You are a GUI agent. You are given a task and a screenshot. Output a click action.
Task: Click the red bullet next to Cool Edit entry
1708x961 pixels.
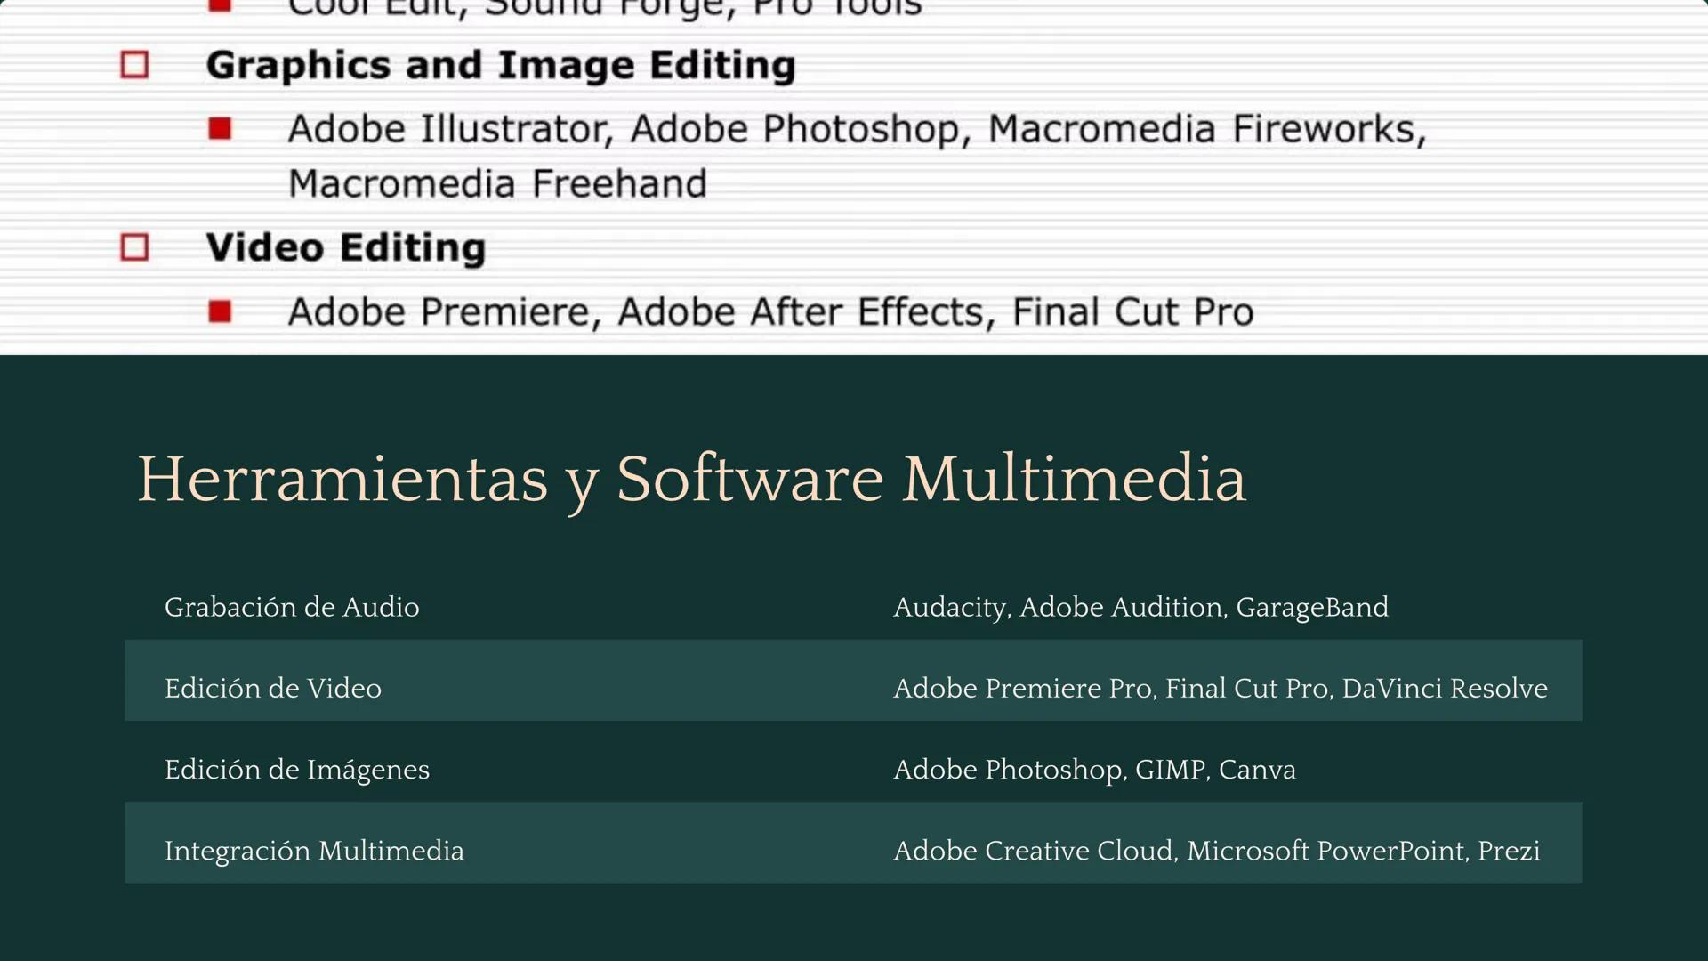221,4
